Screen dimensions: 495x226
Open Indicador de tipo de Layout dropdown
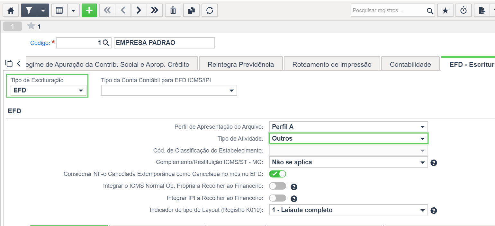[348, 210]
